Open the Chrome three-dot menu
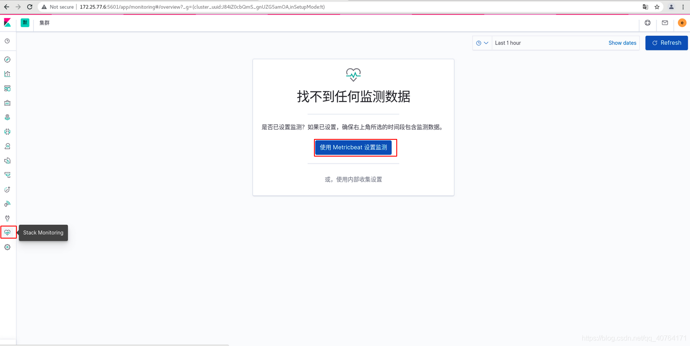The height and width of the screenshot is (346, 690). (x=683, y=7)
